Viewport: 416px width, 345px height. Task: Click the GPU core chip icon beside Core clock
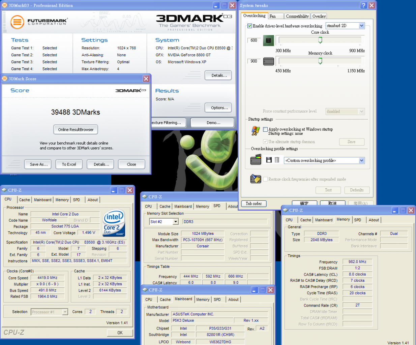point(268,40)
